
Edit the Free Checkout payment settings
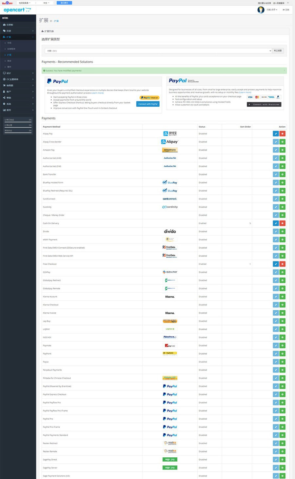point(276,264)
